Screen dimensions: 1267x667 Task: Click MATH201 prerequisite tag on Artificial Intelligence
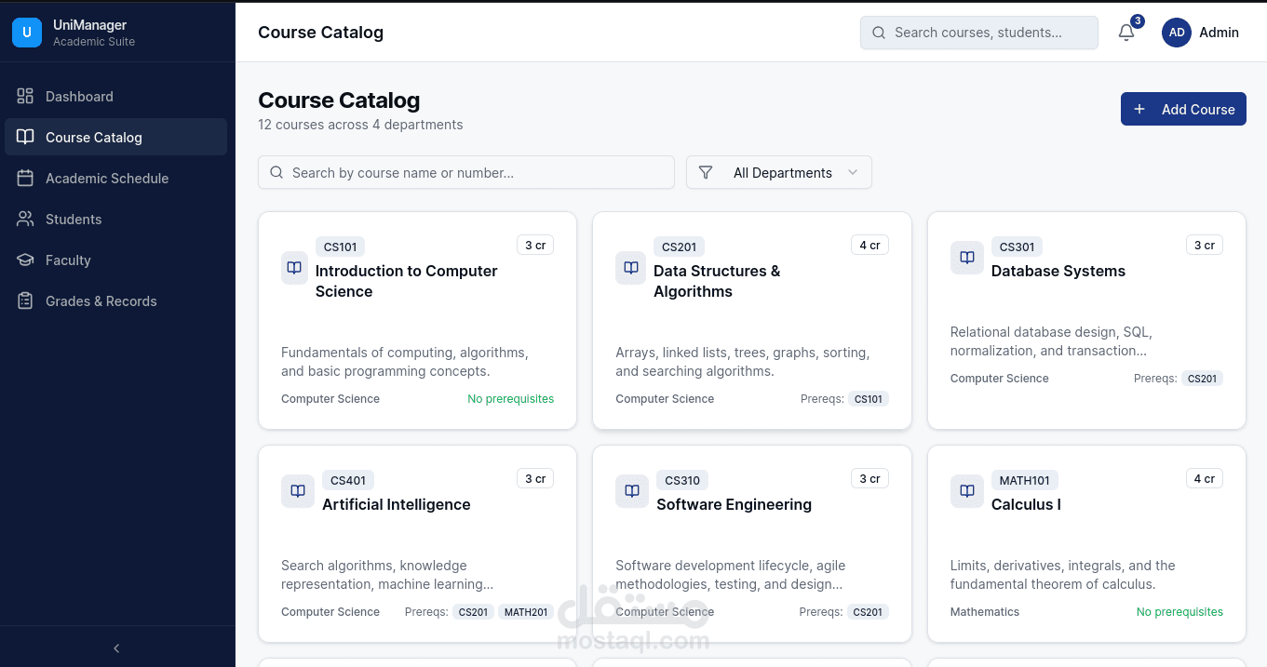pos(526,612)
